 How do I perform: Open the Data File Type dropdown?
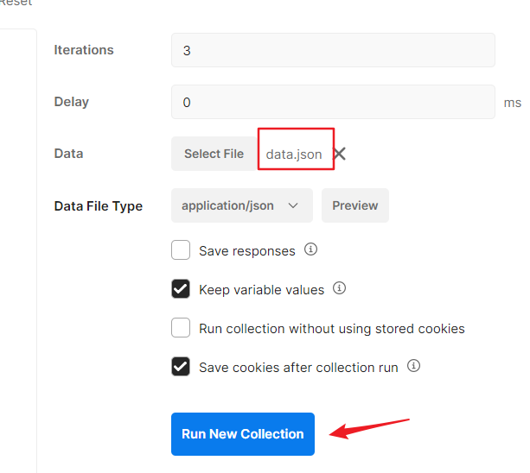click(242, 205)
